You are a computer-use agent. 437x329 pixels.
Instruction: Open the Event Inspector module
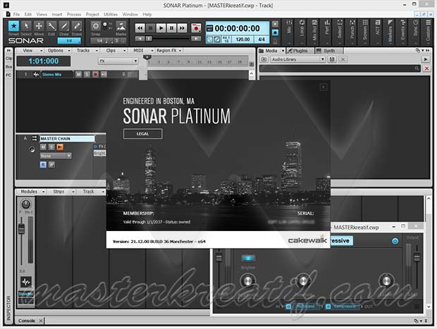click(402, 31)
